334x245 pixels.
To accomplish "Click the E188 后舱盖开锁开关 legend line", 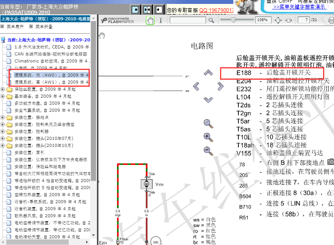I will pyautogui.click(x=273, y=73).
